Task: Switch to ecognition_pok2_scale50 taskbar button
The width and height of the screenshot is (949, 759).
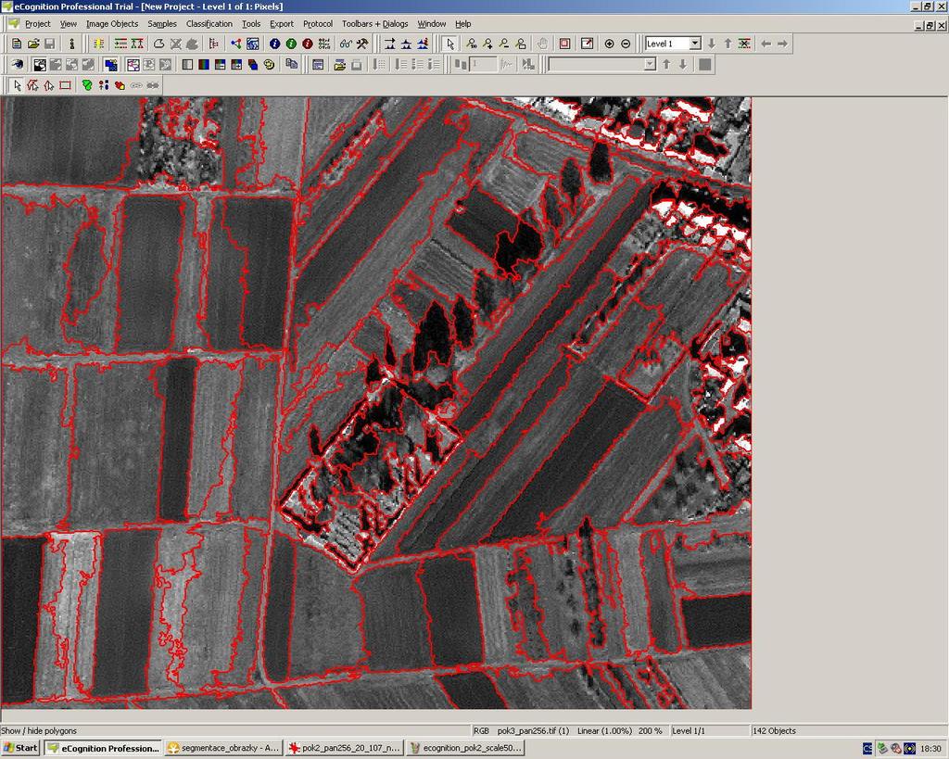Action: point(465,748)
